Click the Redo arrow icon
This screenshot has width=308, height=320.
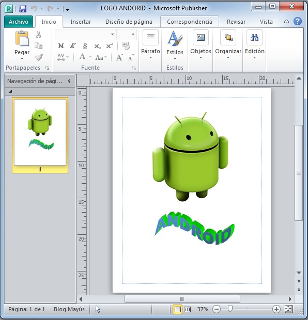click(x=50, y=9)
